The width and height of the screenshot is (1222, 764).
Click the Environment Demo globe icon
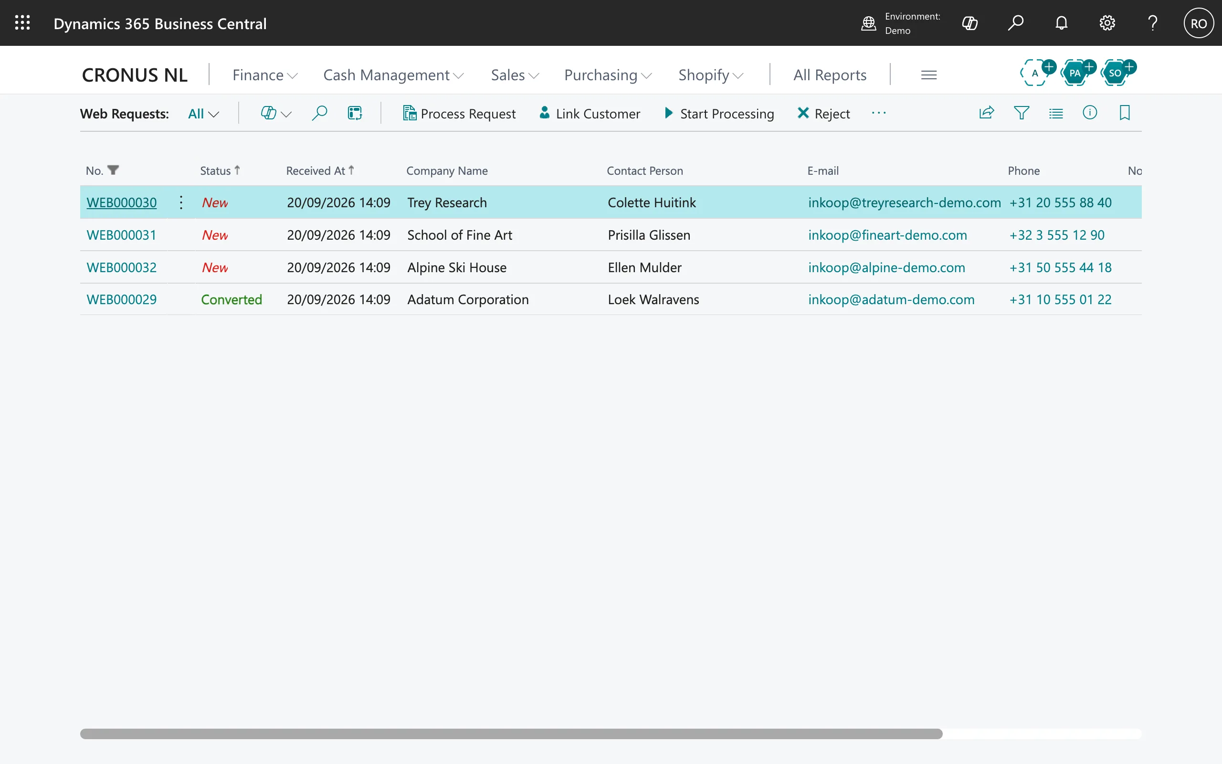pyautogui.click(x=869, y=23)
